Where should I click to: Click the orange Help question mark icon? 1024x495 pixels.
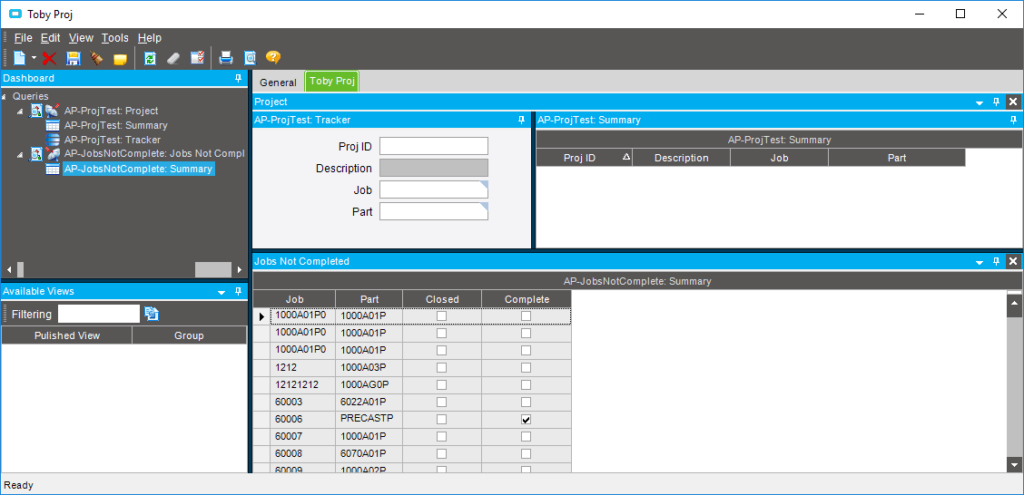(x=273, y=58)
